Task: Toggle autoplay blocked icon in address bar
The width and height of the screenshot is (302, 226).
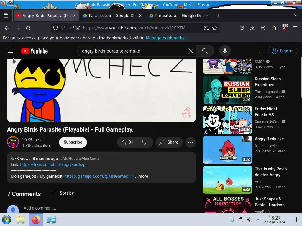Action: pyautogui.click(x=78, y=28)
